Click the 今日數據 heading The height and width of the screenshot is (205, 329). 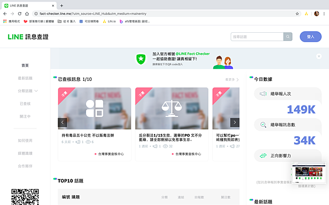263,79
